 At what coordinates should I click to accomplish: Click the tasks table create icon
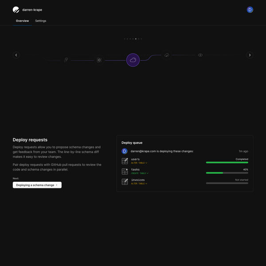pyautogui.click(x=125, y=171)
